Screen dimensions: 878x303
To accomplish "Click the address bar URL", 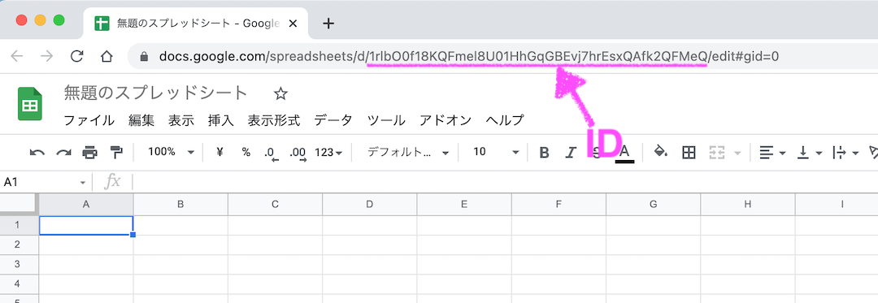I will point(469,57).
